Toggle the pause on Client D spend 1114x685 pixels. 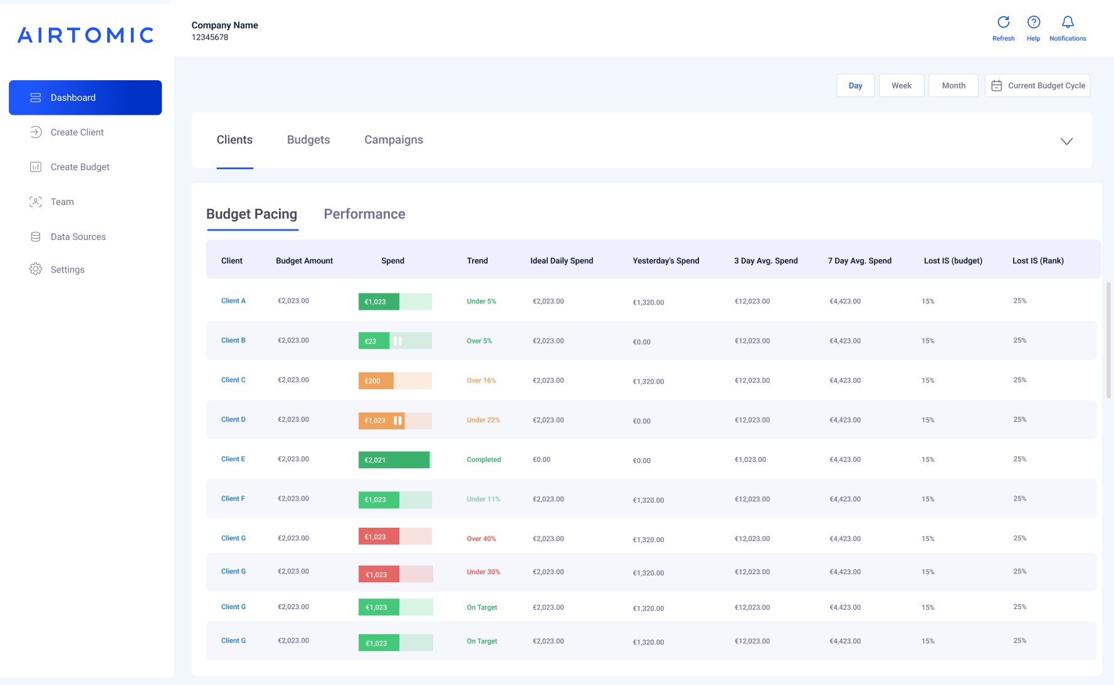pos(397,421)
